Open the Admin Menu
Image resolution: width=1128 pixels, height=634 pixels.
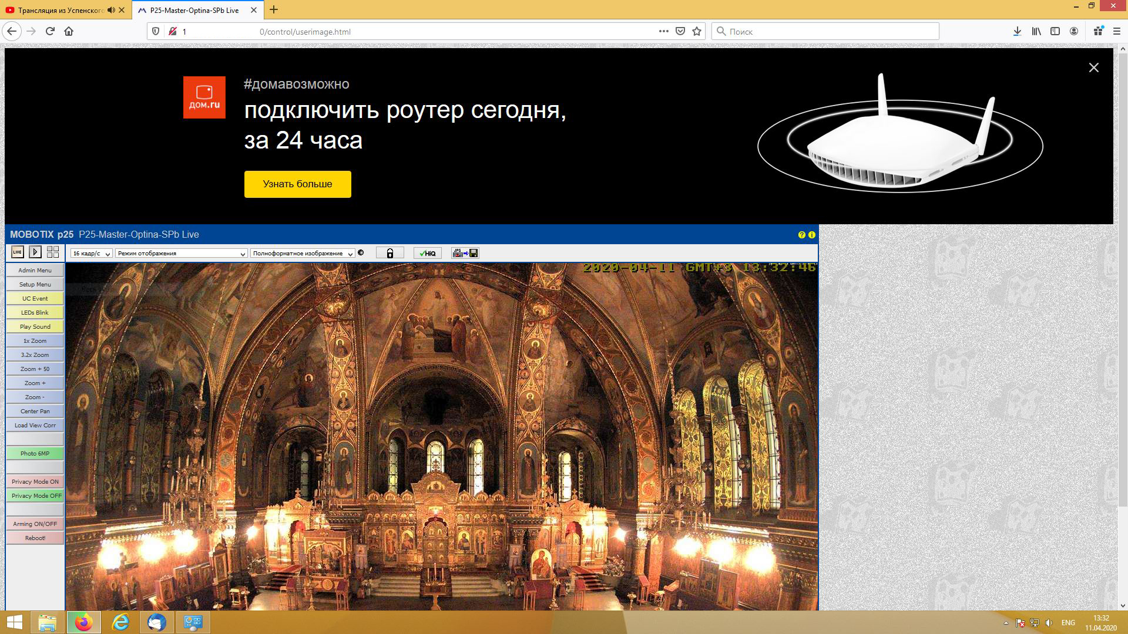coord(35,271)
